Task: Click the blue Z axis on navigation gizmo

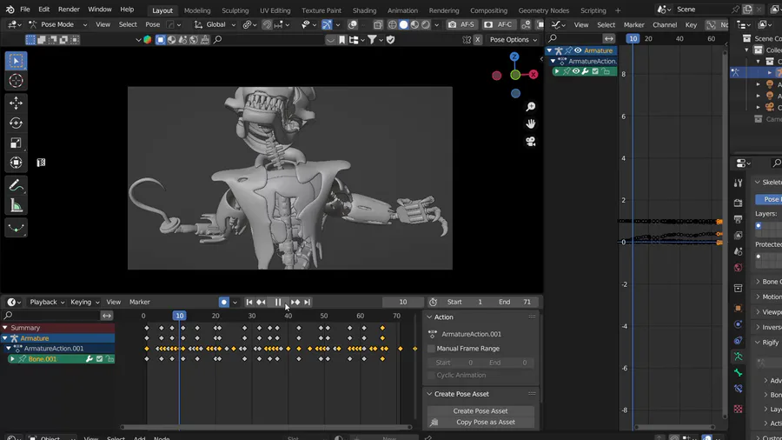Action: [x=514, y=57]
